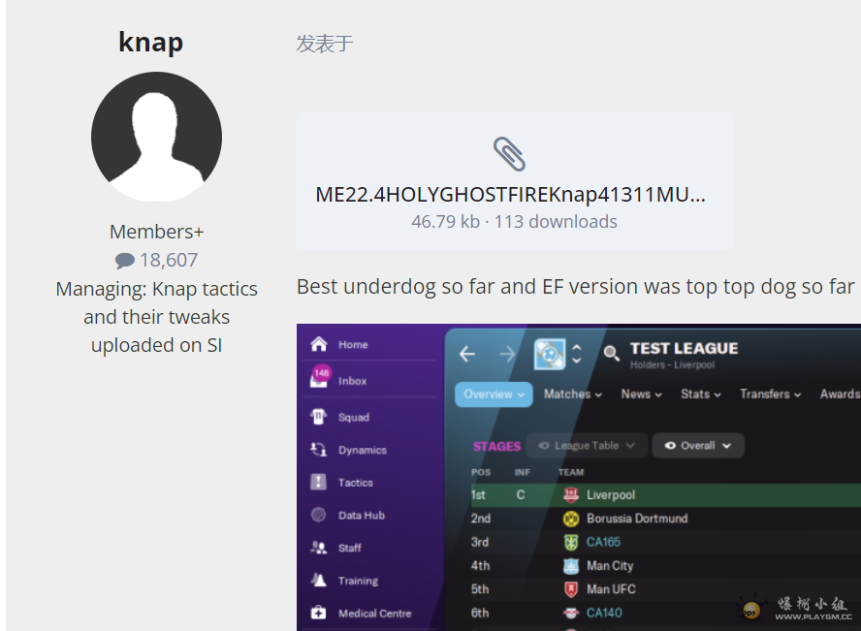Viewport: 861px width, 631px height.
Task: Click the Medical Centre kit icon
Action: 318,613
